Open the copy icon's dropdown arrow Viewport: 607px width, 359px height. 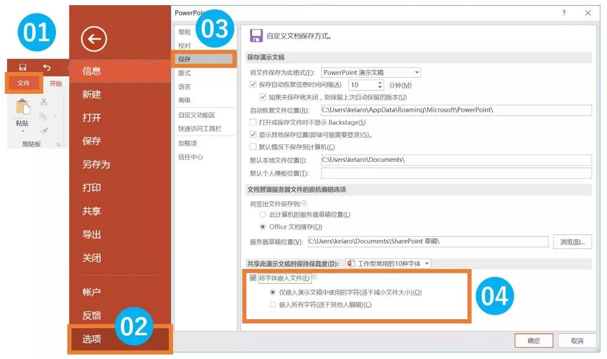55,117
